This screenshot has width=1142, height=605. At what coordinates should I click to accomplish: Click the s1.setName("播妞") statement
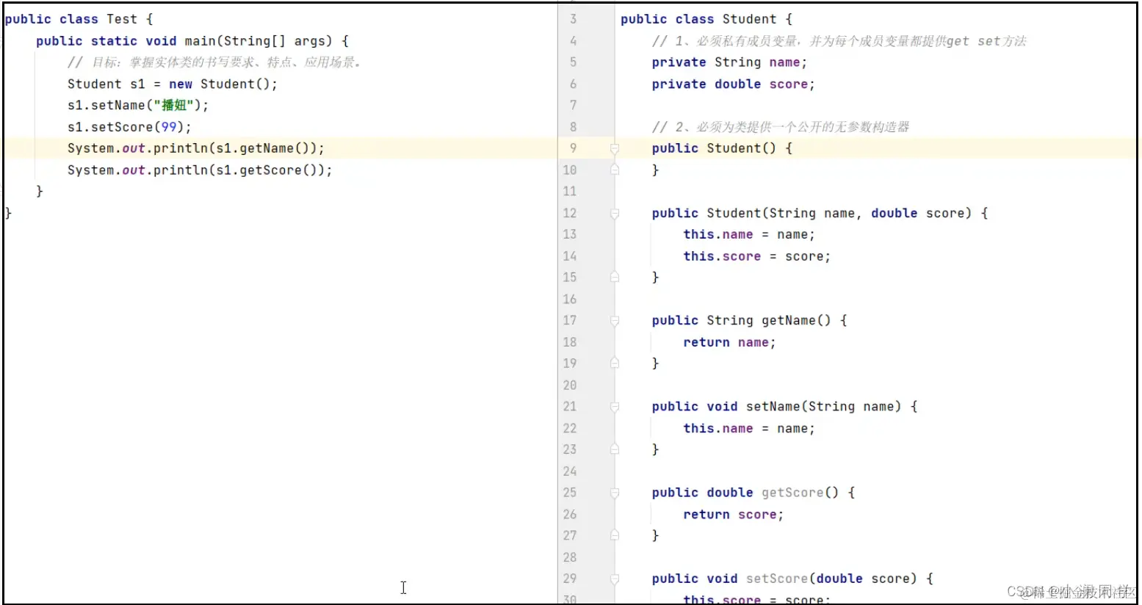point(138,105)
